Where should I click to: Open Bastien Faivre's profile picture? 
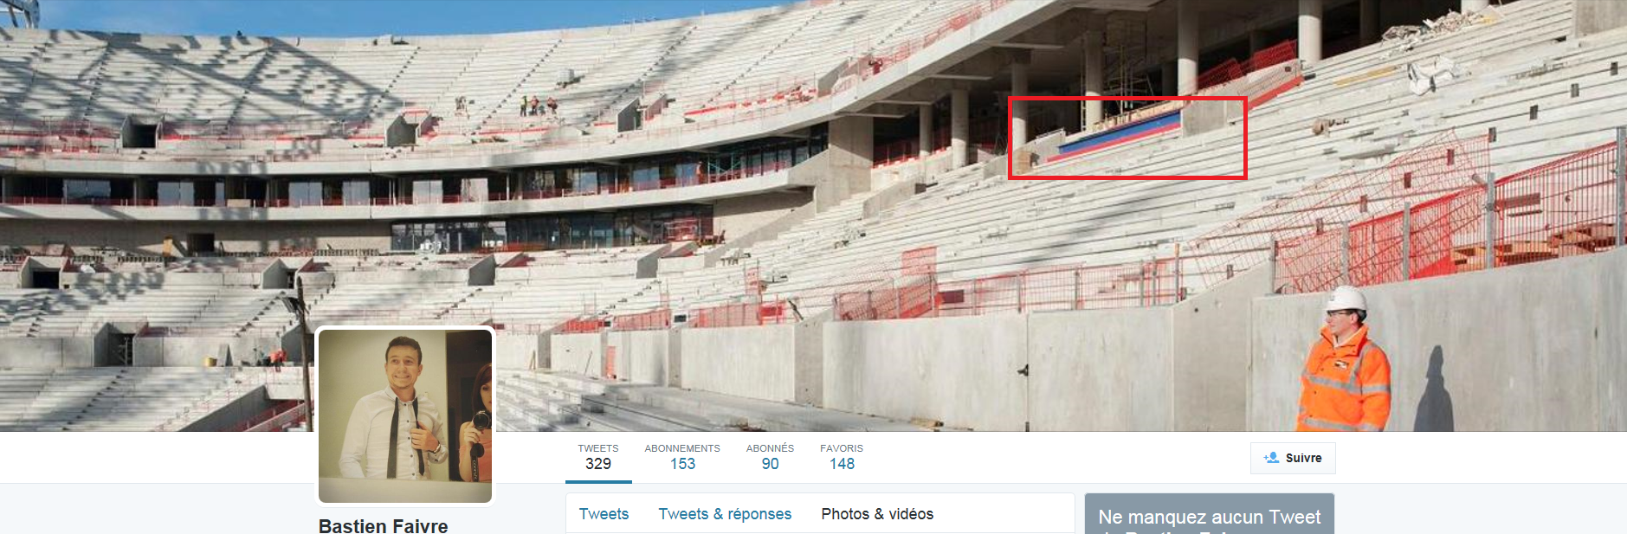[x=405, y=415]
